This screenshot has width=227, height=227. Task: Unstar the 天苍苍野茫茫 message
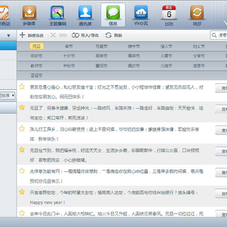pos(22,192)
